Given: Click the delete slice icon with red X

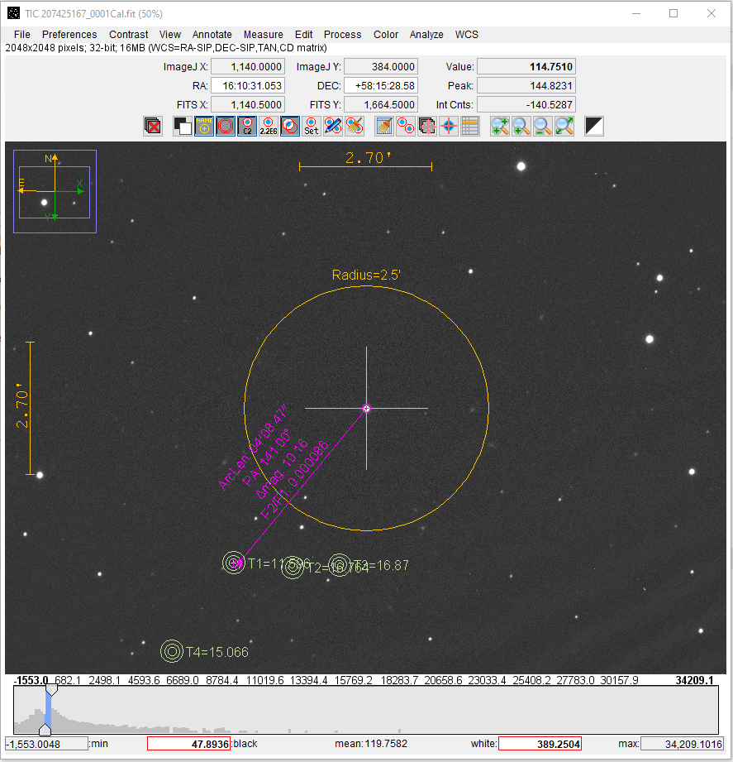Looking at the screenshot, I should click(152, 126).
